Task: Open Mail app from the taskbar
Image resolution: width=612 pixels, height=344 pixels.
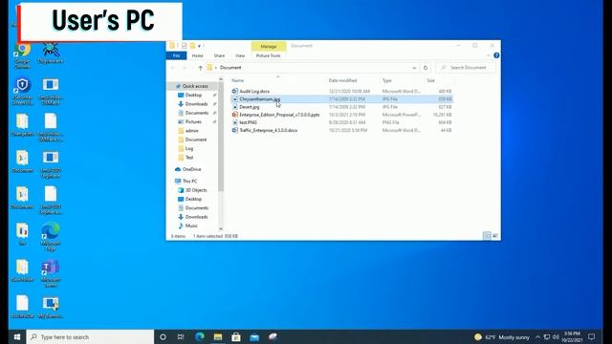Action: 254,337
